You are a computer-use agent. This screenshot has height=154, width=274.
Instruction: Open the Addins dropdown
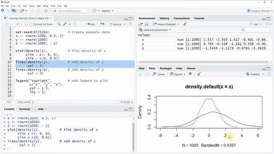[x=107, y=11]
